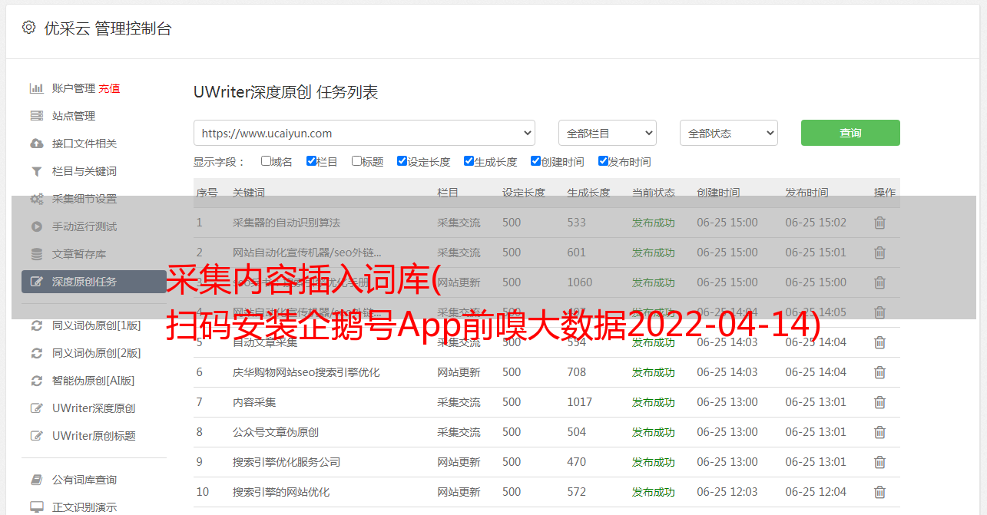Click the UWriter深度原创 任务列表 heading
Viewport: 987px width, 515px height.
(286, 92)
